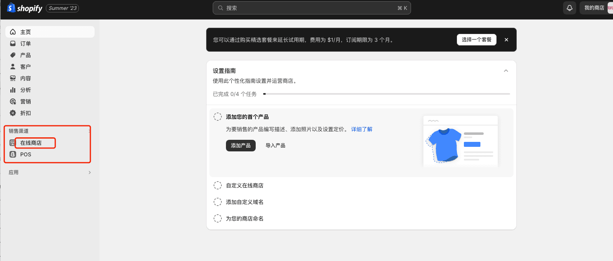This screenshot has width=613, height=261.
Task: Click the Marketing (营销) target icon
Action: click(13, 101)
